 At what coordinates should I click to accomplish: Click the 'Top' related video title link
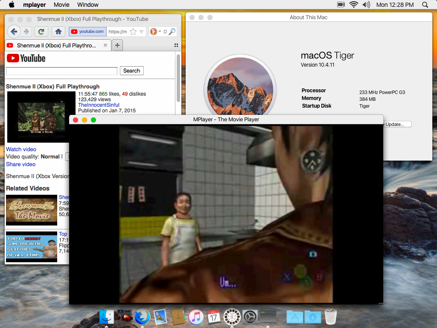click(x=63, y=234)
